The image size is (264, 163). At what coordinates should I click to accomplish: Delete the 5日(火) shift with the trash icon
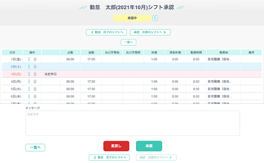pyautogui.click(x=35, y=89)
